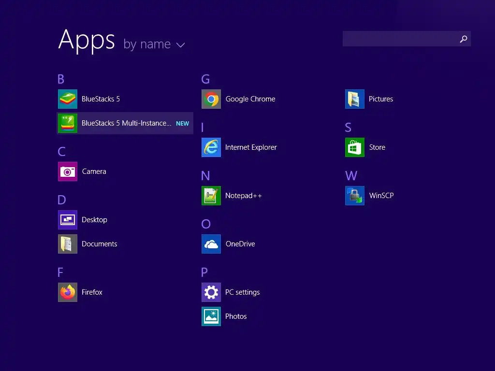Click the 'PC settings' label text
The width and height of the screenshot is (495, 371).
(x=243, y=292)
